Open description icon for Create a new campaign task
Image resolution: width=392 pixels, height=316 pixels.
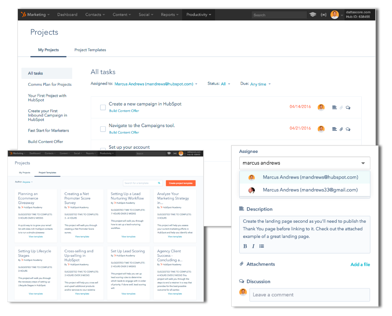point(334,107)
